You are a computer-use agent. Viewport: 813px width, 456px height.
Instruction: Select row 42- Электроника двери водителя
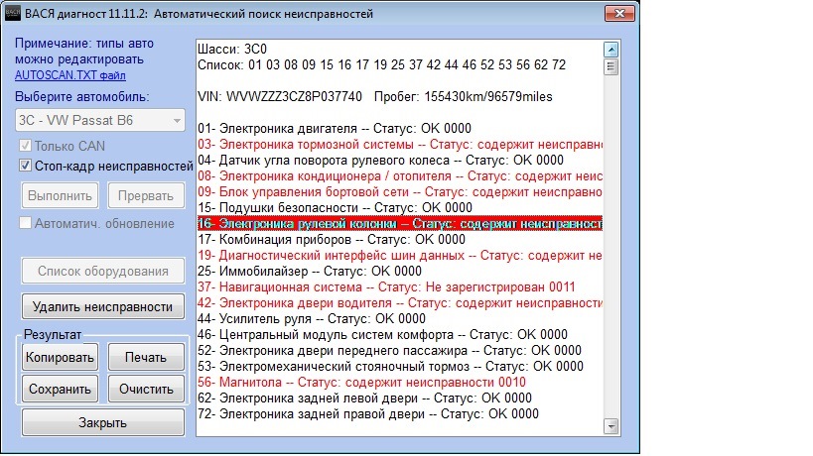tap(400, 302)
